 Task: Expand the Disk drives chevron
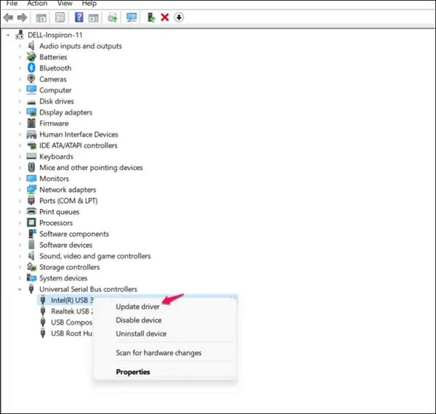point(20,101)
